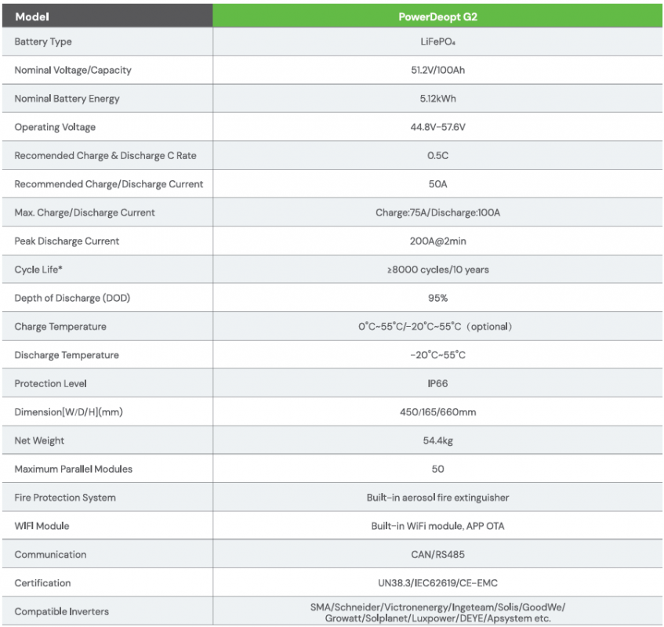
Task: Click the 0.5C rate value
Action: coord(437,155)
